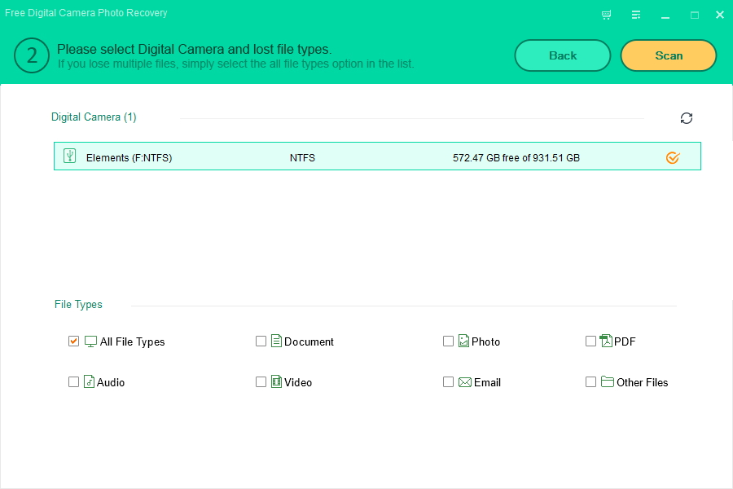Click the orange selected checkmark on Elements row
Image resolution: width=733 pixels, height=489 pixels.
click(673, 157)
